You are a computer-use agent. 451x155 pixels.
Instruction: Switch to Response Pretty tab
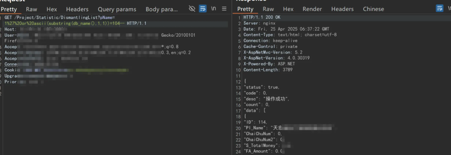click(246, 9)
